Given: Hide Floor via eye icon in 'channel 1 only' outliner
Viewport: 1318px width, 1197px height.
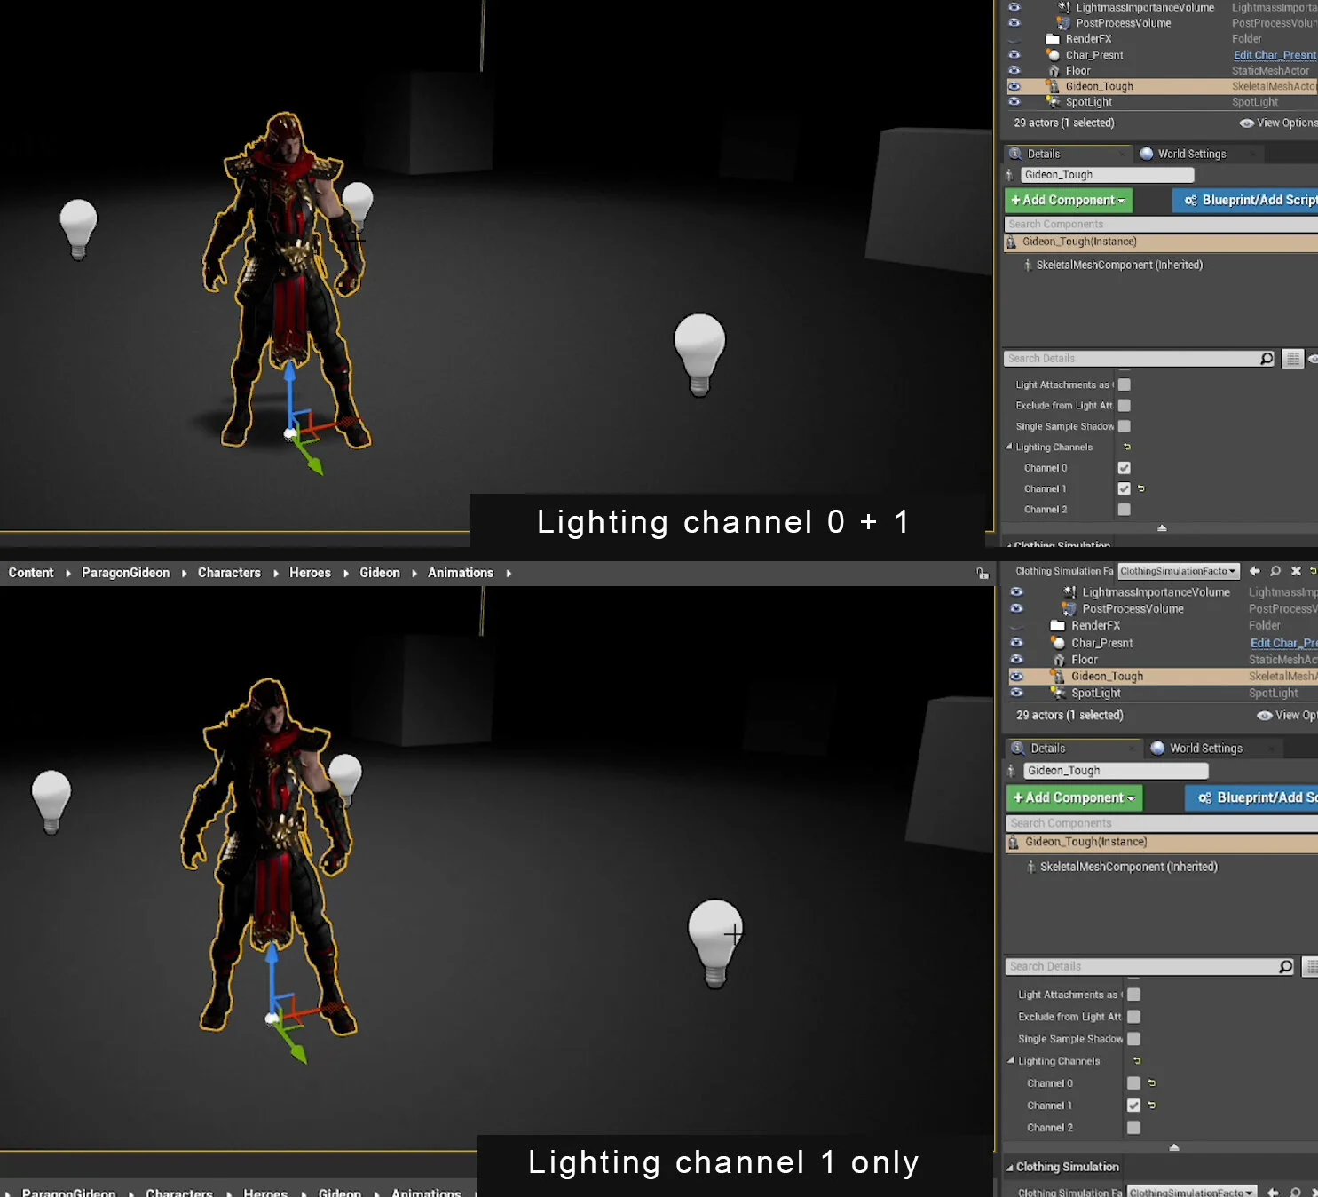Looking at the screenshot, I should tap(1017, 660).
